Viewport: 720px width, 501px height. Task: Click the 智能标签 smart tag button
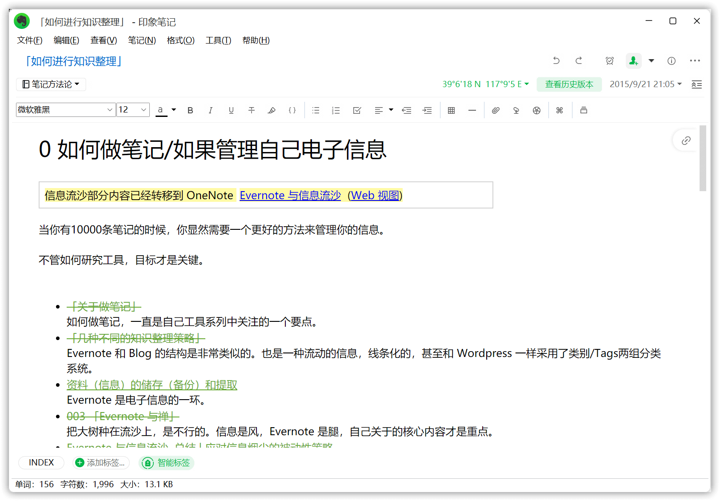click(167, 463)
